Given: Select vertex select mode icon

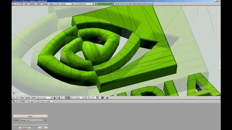Looking at the screenshot, I should (95, 98).
